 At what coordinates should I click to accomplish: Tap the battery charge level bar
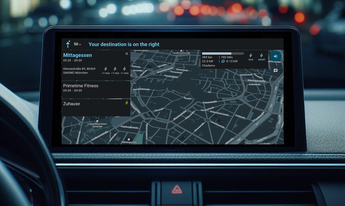pyautogui.click(x=223, y=53)
